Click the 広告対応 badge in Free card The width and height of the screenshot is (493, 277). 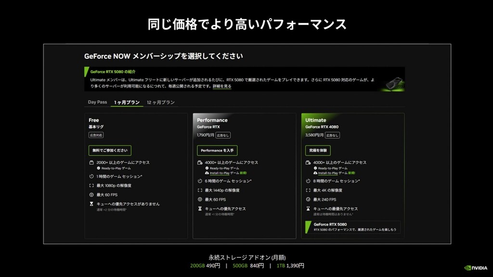[x=96, y=135]
